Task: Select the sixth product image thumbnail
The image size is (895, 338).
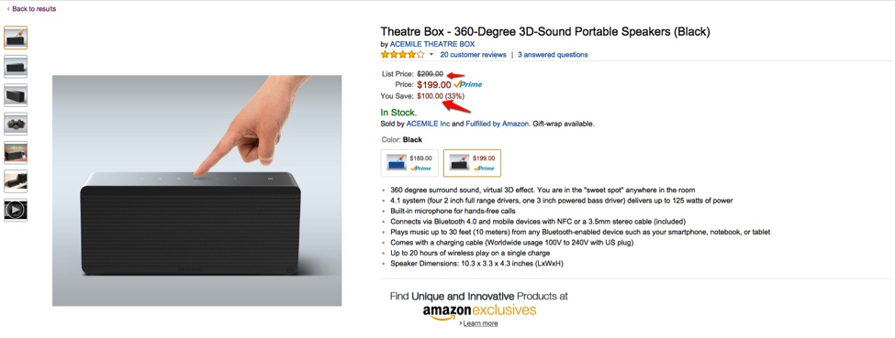Action: tap(16, 181)
